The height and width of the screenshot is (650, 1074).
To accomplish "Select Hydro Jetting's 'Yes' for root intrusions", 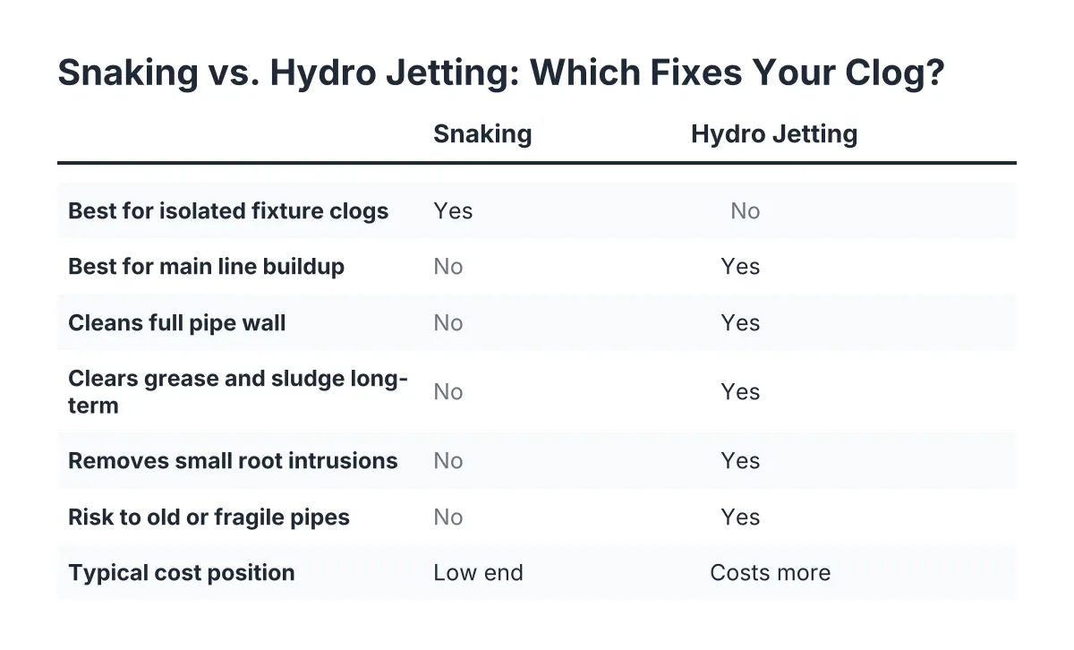I will [741, 461].
